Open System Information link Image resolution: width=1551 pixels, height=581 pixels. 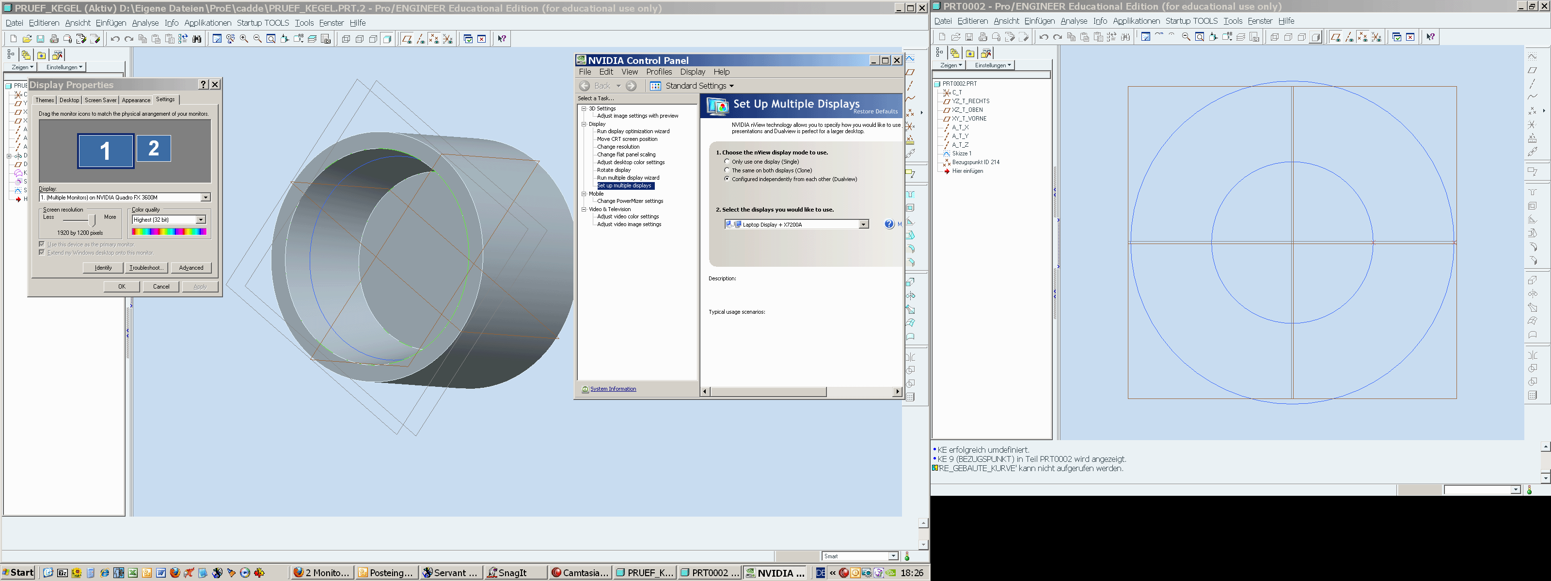(x=613, y=389)
